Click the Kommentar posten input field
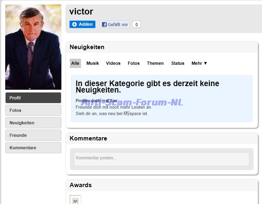This screenshot has width=262, height=204. 161,159
